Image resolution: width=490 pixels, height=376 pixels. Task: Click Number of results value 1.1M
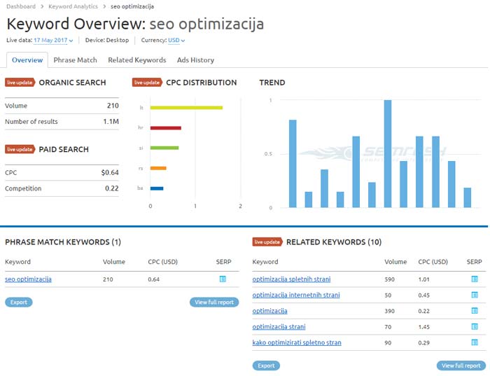pyautogui.click(x=111, y=122)
